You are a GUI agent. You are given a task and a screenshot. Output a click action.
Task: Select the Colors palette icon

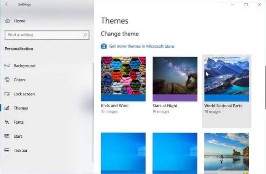tap(7, 80)
